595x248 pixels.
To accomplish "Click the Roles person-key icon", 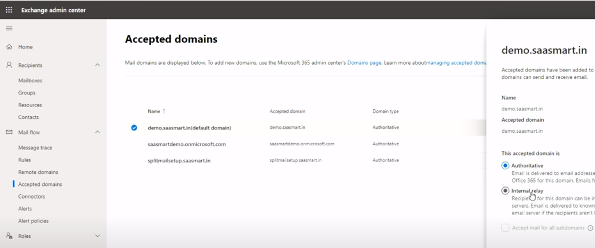I will point(9,236).
